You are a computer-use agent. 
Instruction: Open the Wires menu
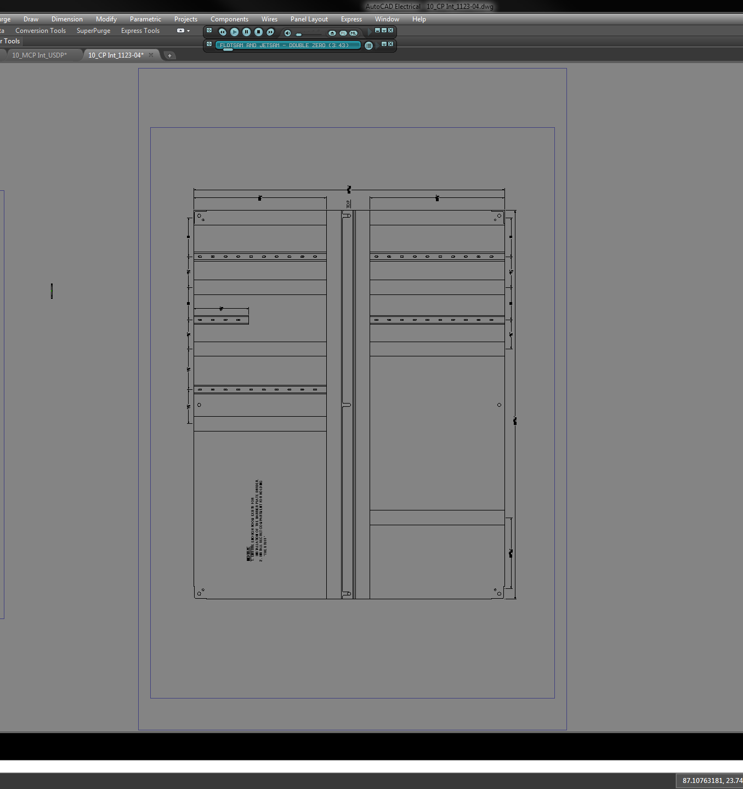[269, 19]
